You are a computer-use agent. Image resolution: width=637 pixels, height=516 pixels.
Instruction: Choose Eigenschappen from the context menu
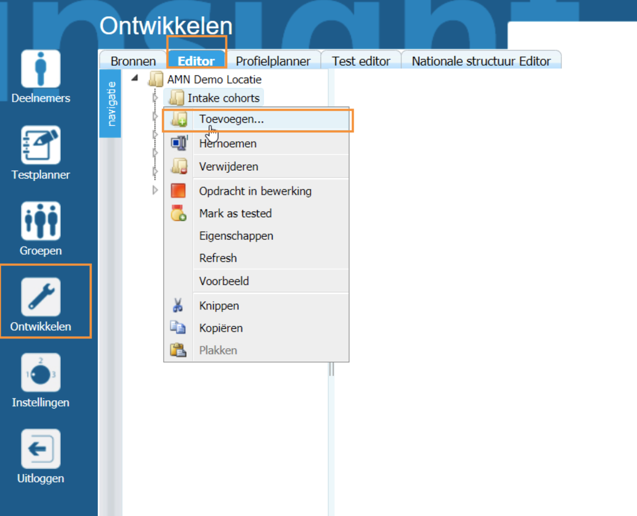[x=236, y=236]
